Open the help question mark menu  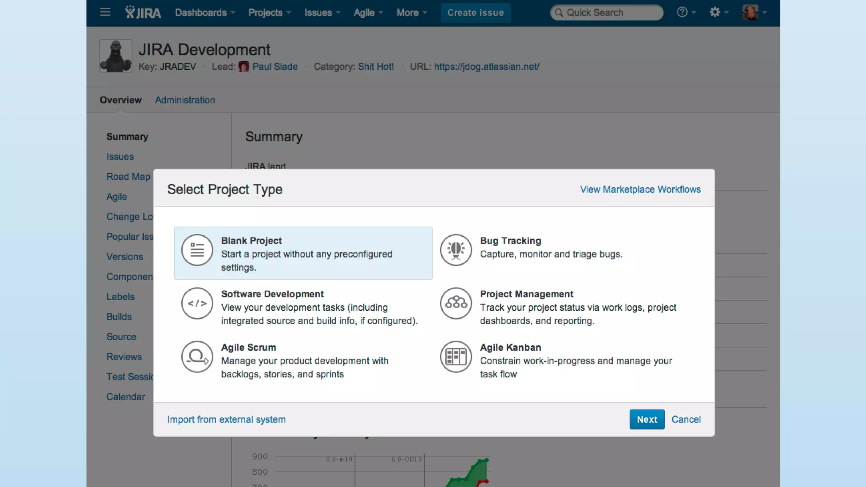tap(685, 12)
